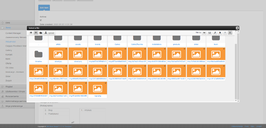Switch to grid view in file picker
Image resolution: width=266 pixels, height=128 pixels.
pyautogui.click(x=36, y=33)
